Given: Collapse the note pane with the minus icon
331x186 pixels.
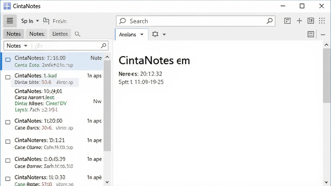Looking at the screenshot, I should pos(323,35).
